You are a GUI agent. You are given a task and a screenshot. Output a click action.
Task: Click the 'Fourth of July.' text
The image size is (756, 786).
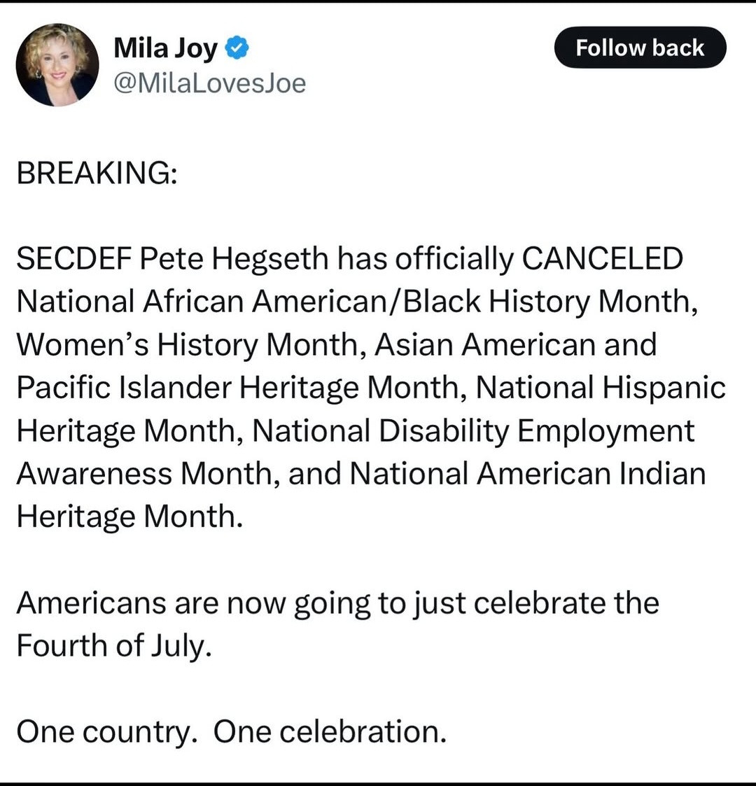coord(113,645)
